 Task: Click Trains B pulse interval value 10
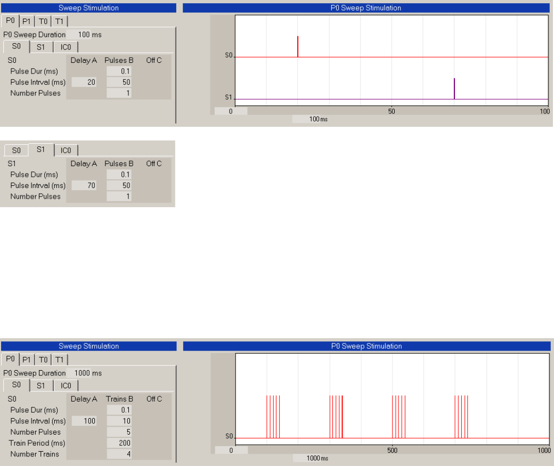pos(119,421)
